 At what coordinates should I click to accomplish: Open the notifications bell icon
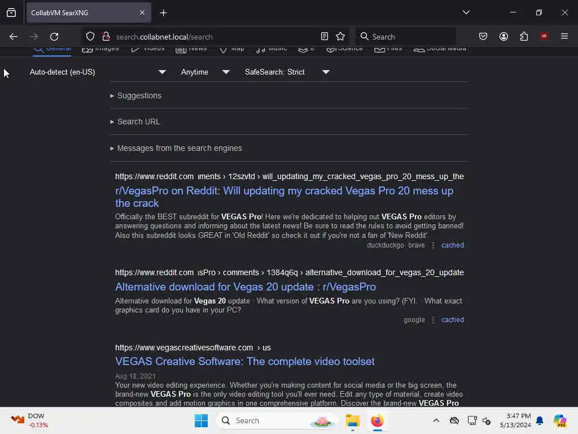click(540, 420)
